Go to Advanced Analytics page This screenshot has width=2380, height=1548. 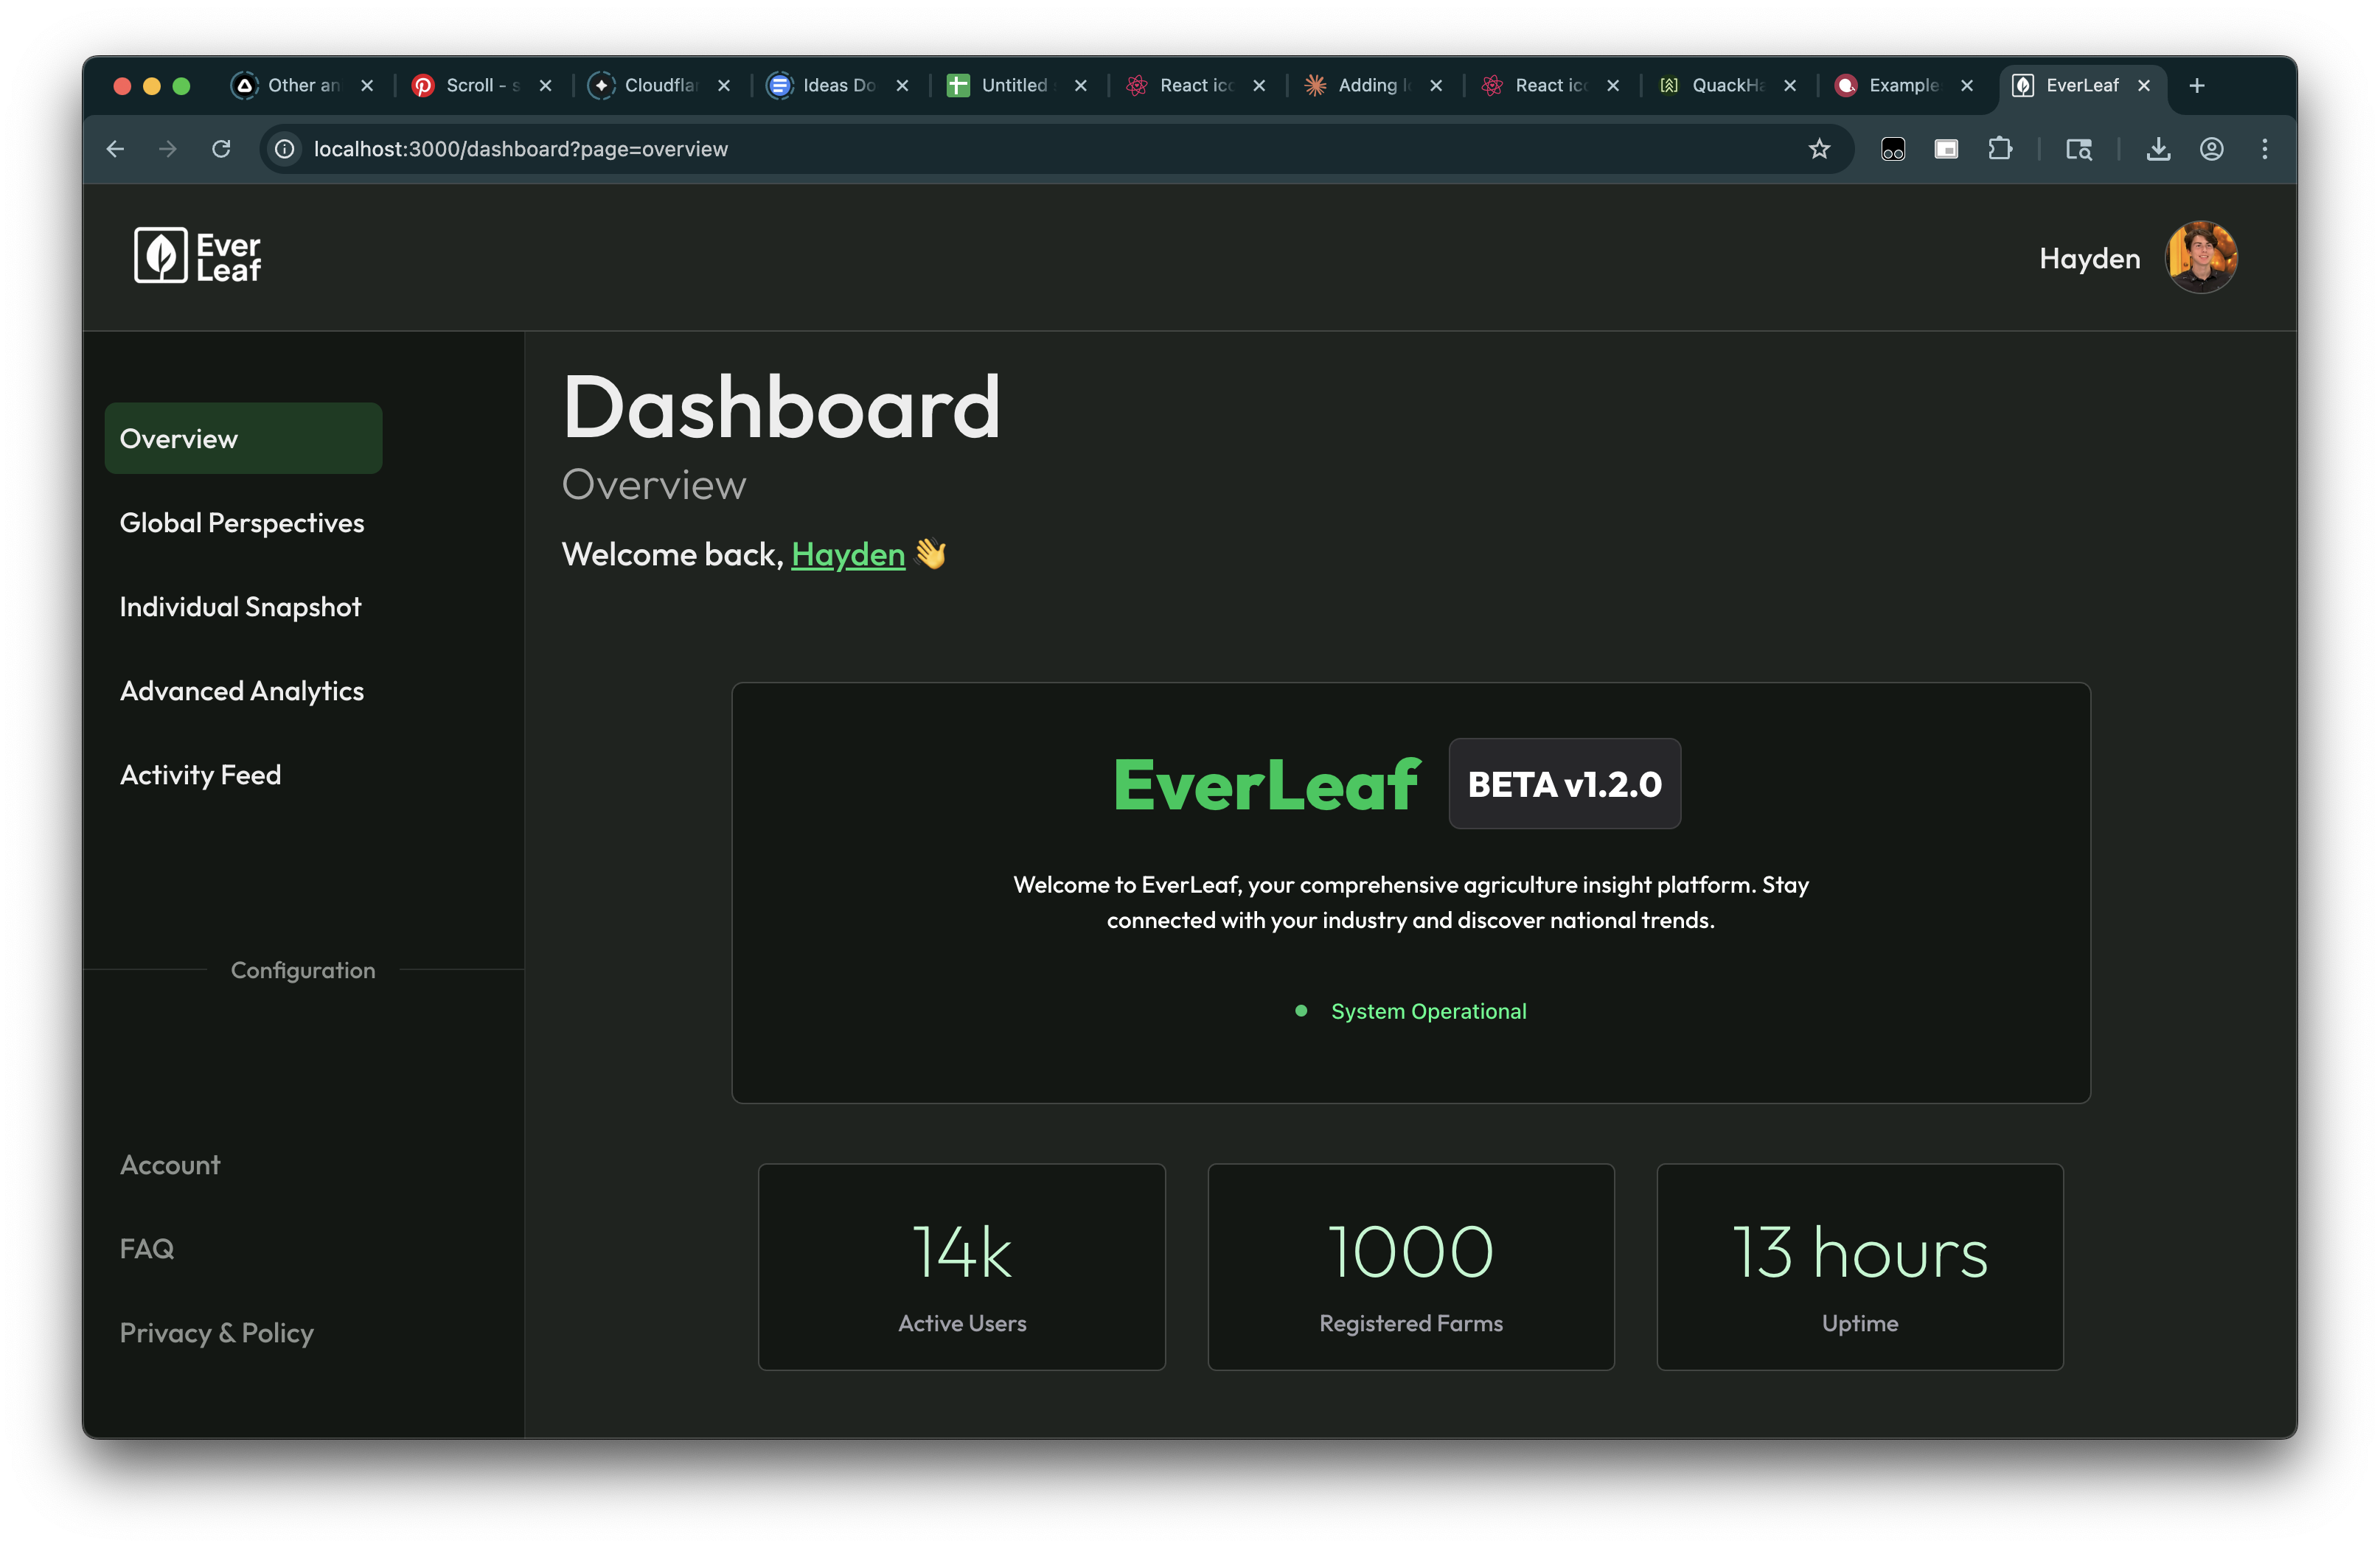[x=242, y=691]
